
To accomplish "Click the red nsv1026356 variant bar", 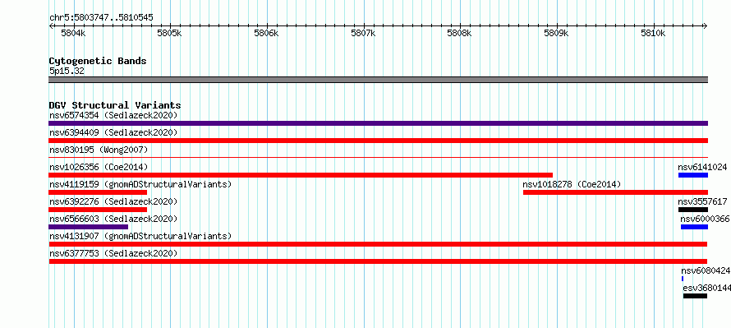I will (x=301, y=175).
